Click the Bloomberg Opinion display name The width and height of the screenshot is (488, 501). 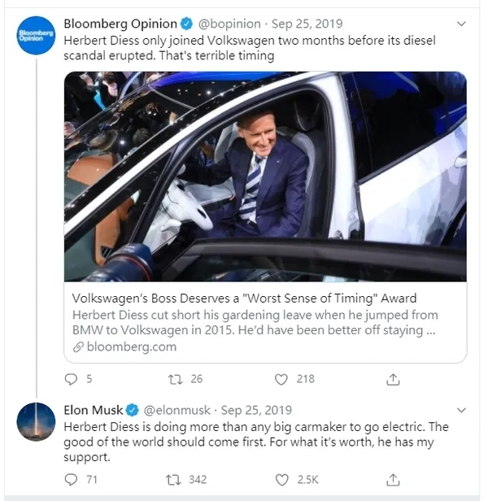(x=120, y=24)
